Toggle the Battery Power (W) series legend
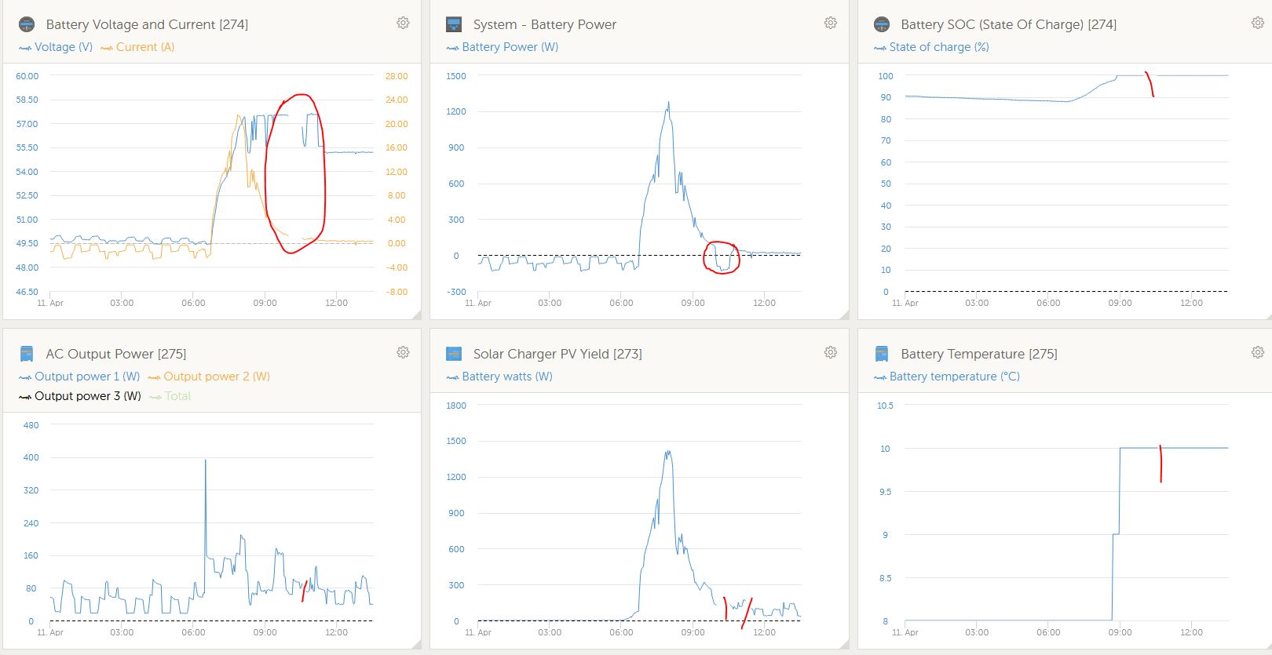The width and height of the screenshot is (1272, 655). click(503, 47)
